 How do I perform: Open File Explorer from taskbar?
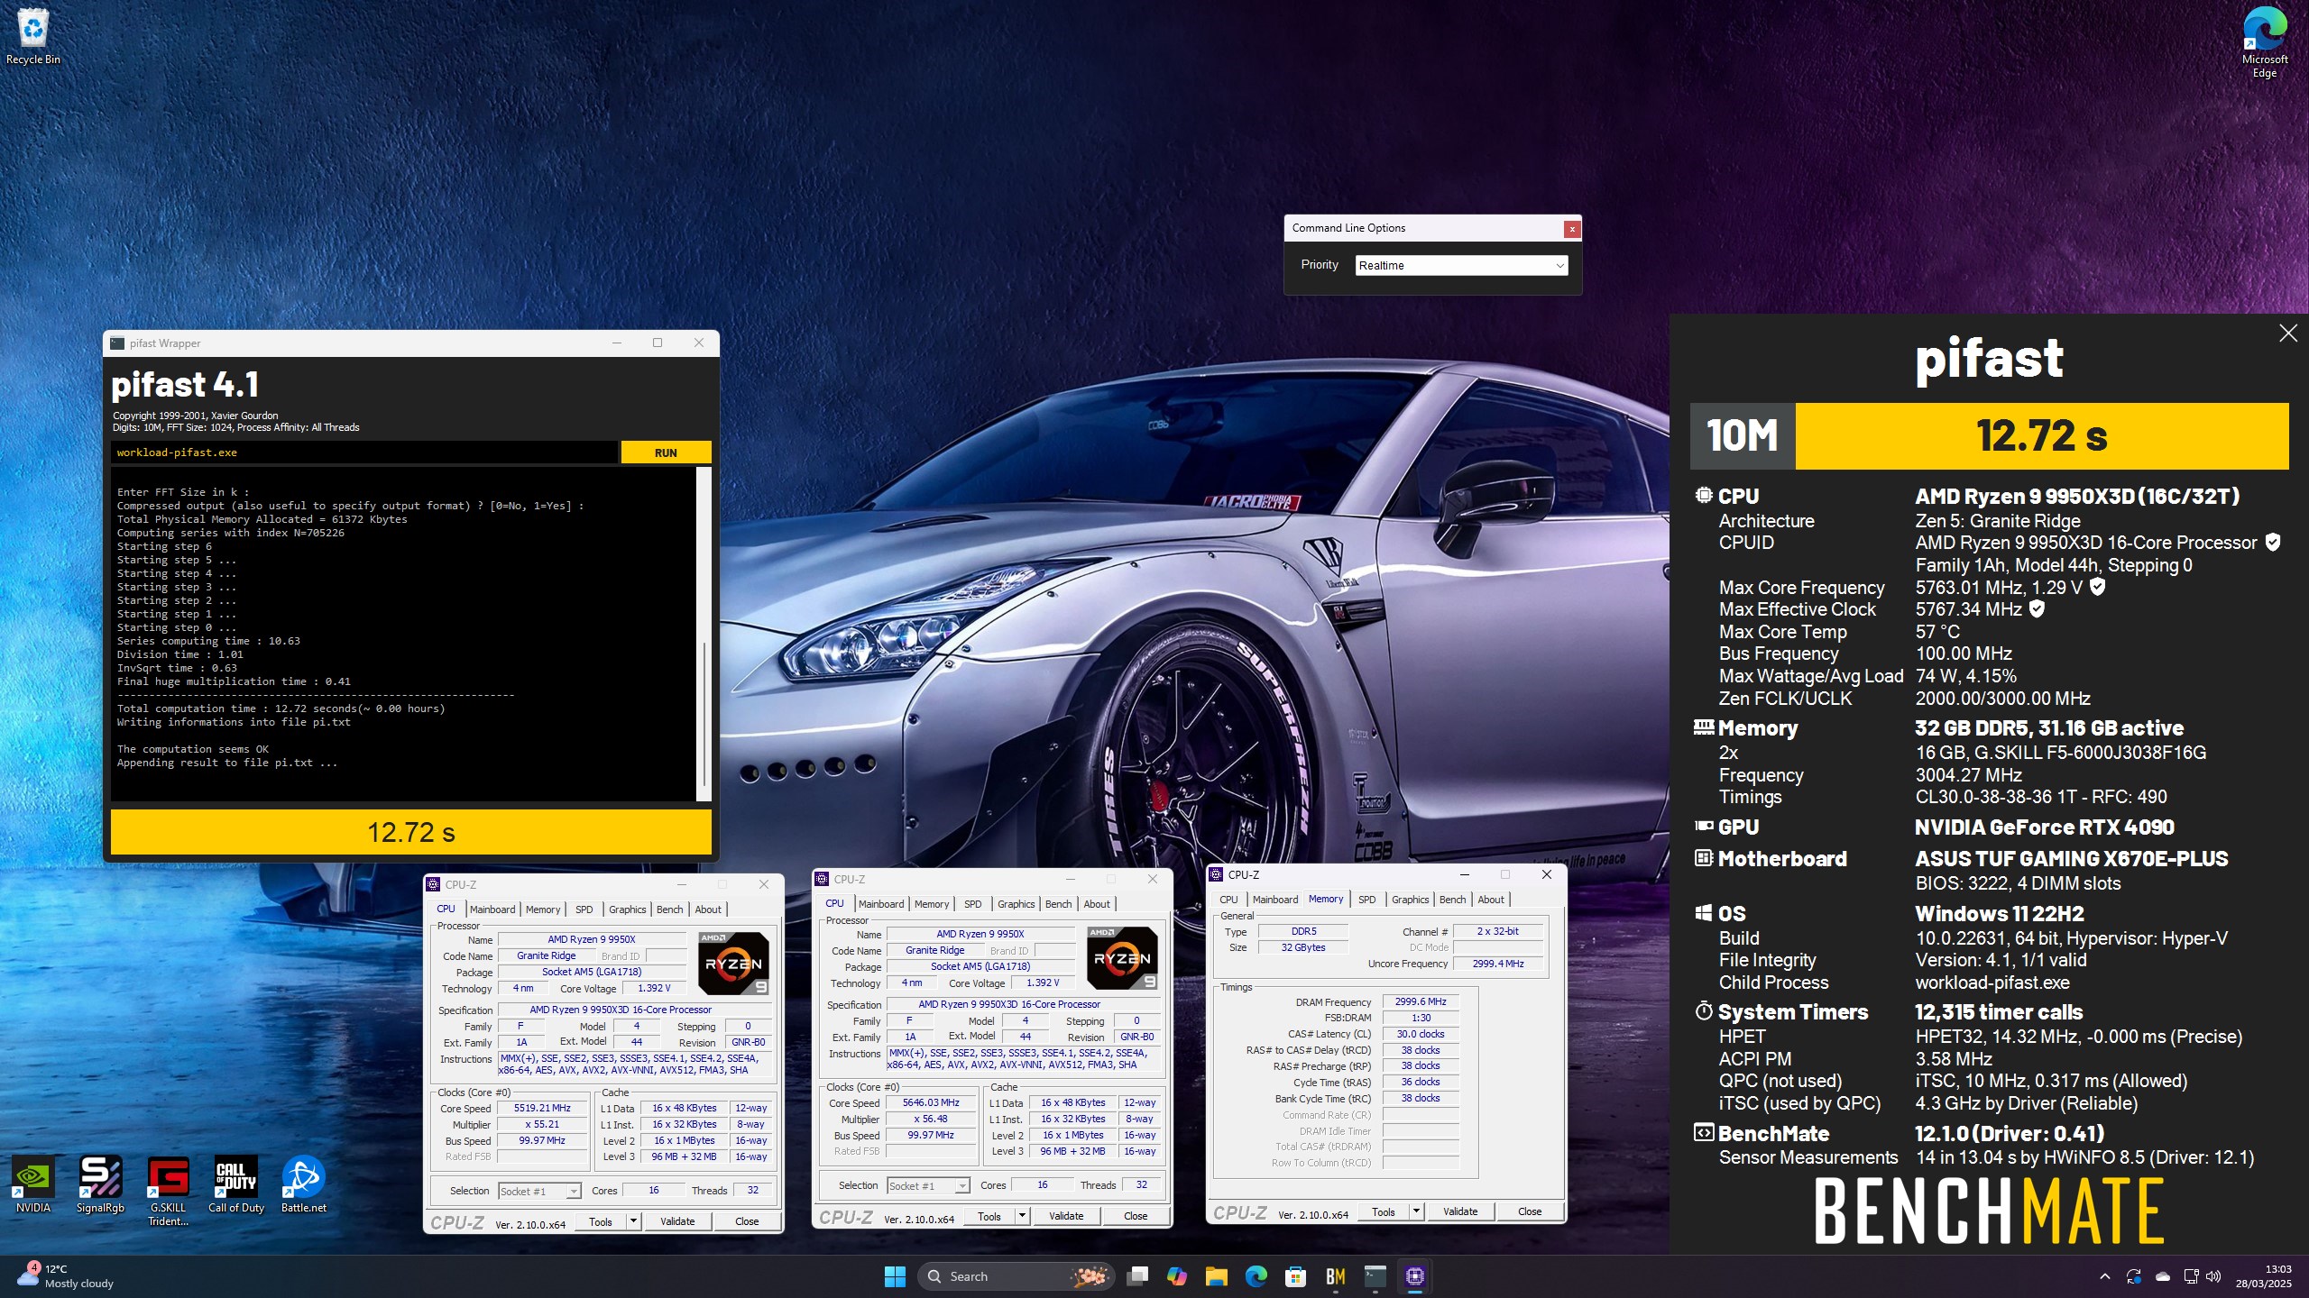(x=1216, y=1276)
